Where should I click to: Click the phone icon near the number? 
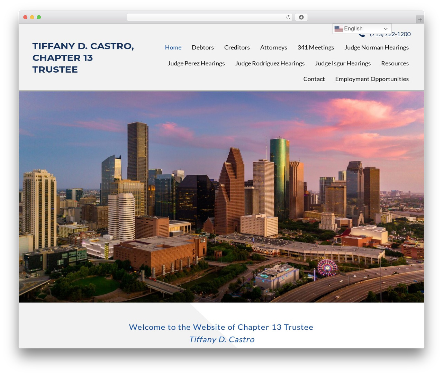coord(362,35)
